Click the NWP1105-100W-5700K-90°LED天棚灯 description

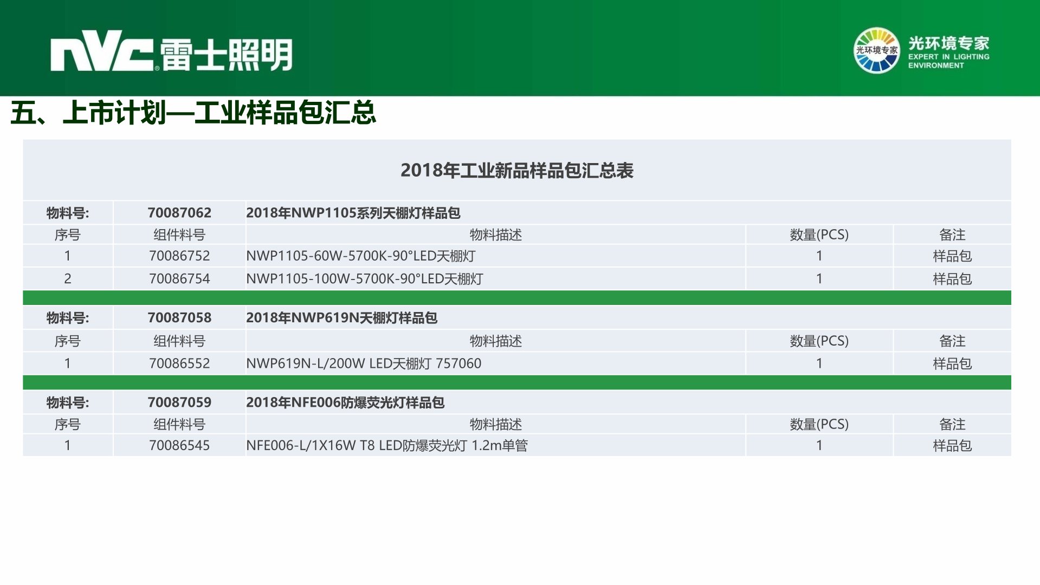[x=364, y=279]
